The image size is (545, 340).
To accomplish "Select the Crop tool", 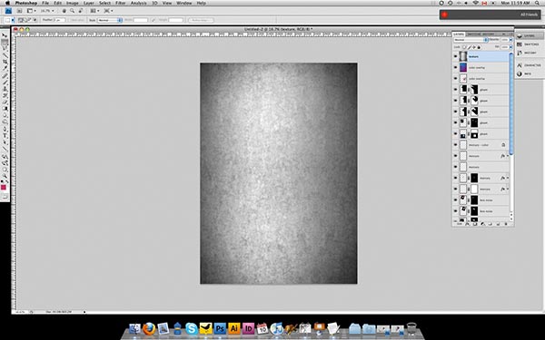I will click(x=5, y=62).
